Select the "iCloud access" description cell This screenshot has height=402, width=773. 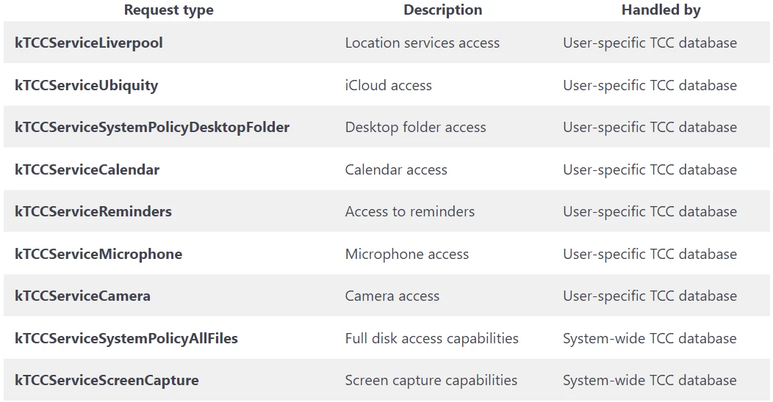click(x=389, y=85)
